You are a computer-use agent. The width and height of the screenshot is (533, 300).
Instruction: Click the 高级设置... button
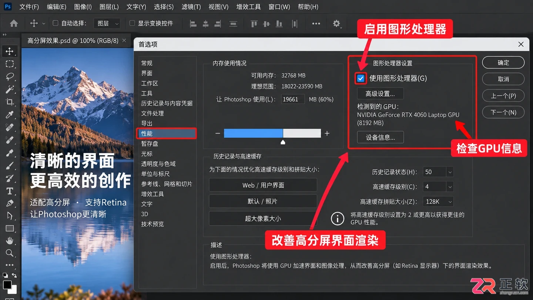click(x=380, y=94)
